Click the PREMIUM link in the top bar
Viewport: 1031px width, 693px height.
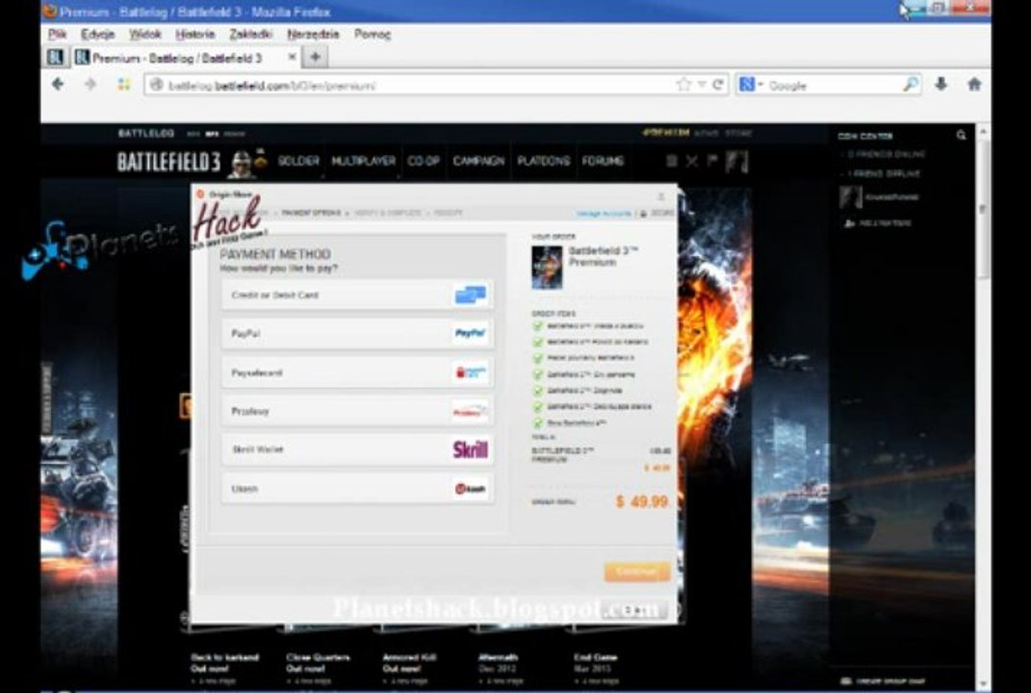(666, 133)
